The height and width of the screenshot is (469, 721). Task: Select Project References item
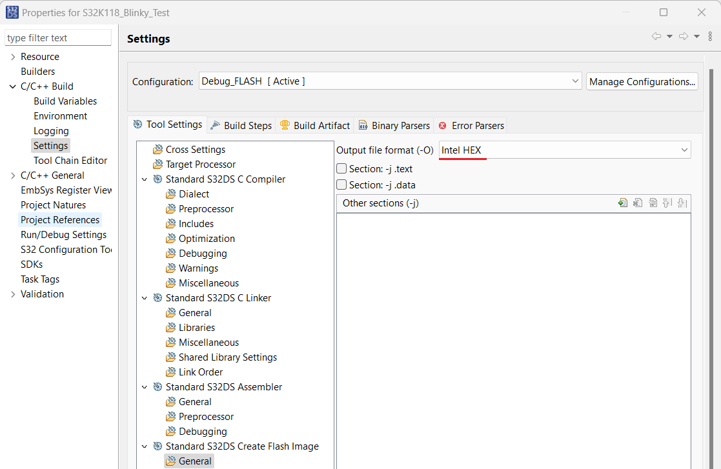[60, 219]
